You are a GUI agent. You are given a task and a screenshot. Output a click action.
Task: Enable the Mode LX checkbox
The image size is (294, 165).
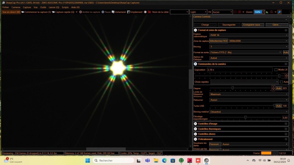(x=276, y=70)
